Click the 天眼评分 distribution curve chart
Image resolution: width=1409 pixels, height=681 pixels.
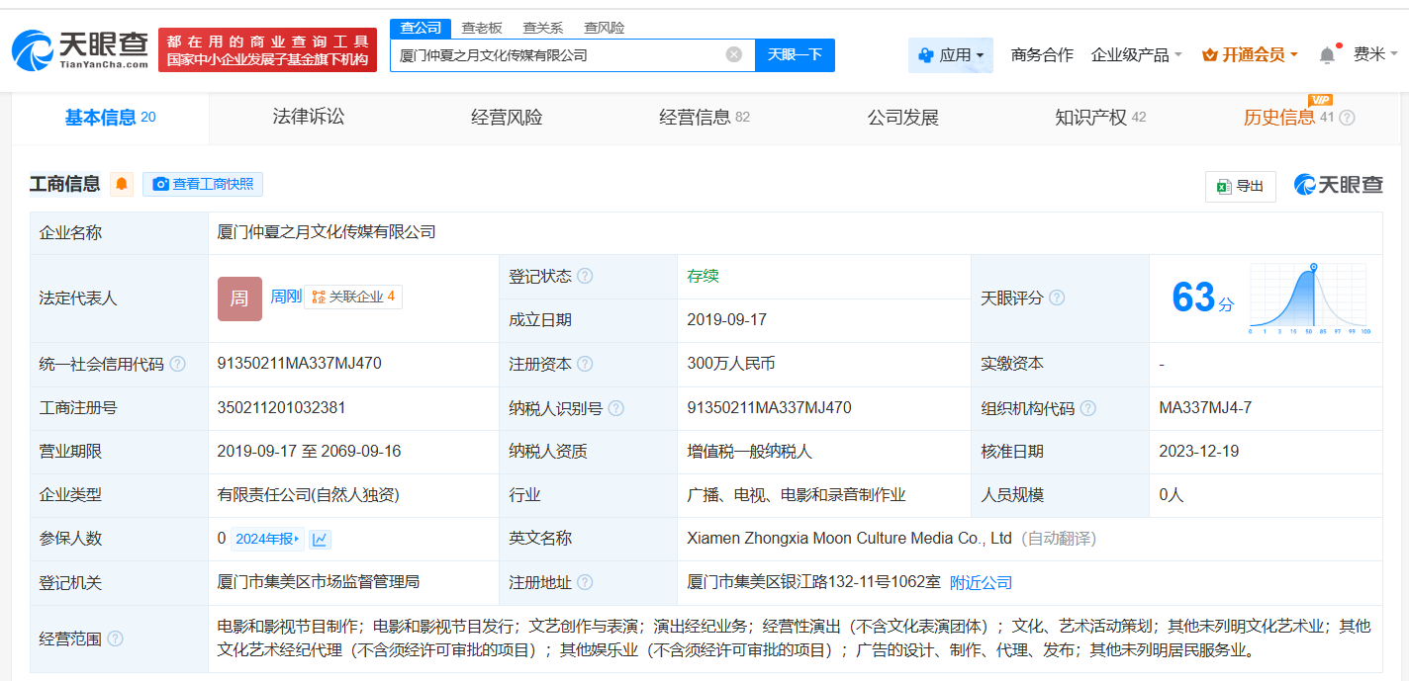click(x=1308, y=298)
